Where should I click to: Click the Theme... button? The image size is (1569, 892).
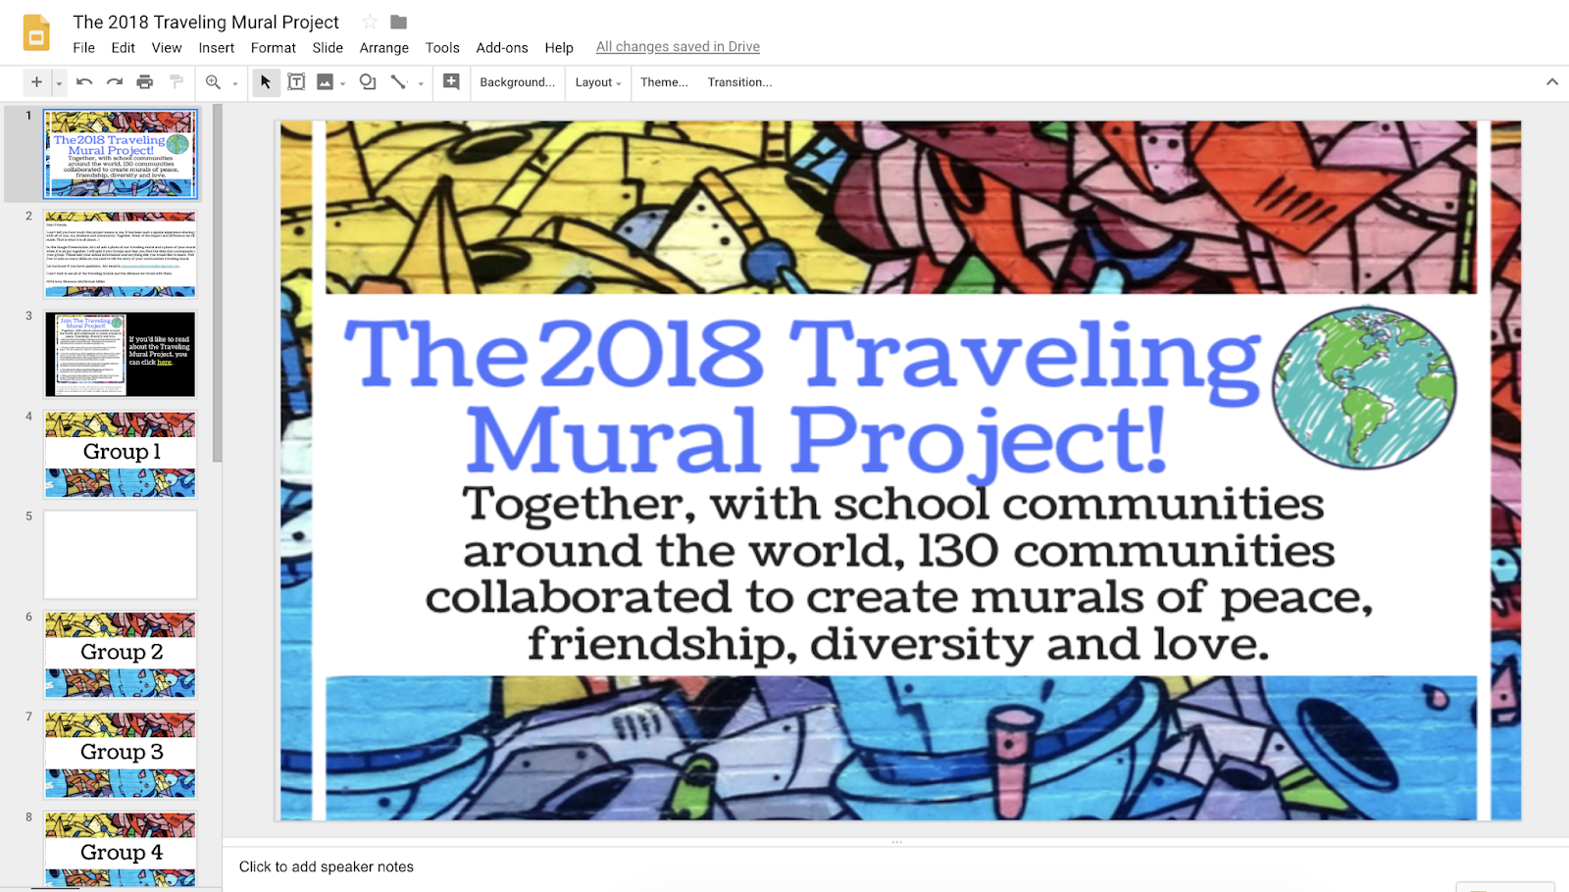point(664,82)
